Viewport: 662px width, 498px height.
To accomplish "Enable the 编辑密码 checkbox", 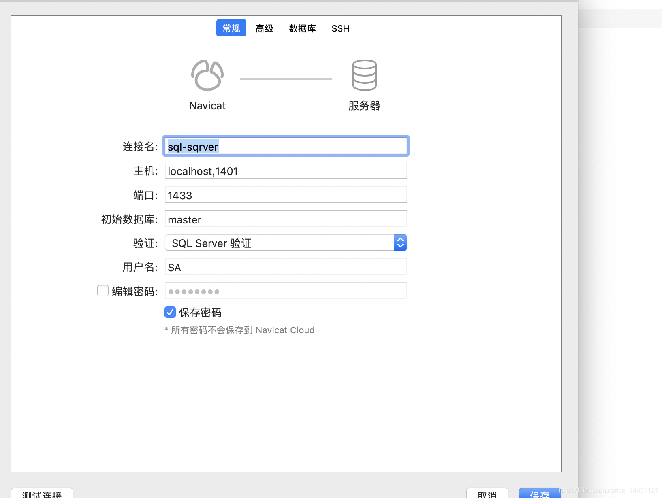I will [x=103, y=291].
